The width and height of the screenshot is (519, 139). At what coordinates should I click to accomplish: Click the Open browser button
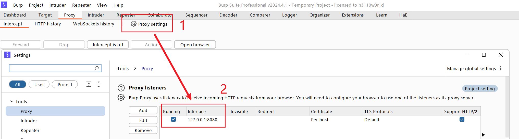click(x=195, y=45)
